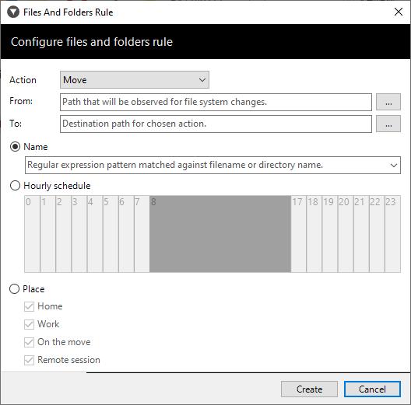Screen dimensions: 411x405
Task: Click hour 23 column in the schedule
Action: [x=392, y=234]
